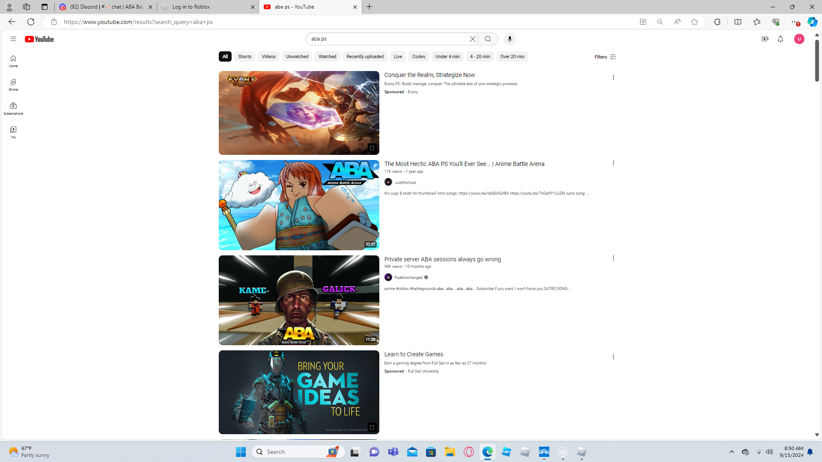
Task: Visit the JustHomura channel name link
Action: tap(405, 183)
